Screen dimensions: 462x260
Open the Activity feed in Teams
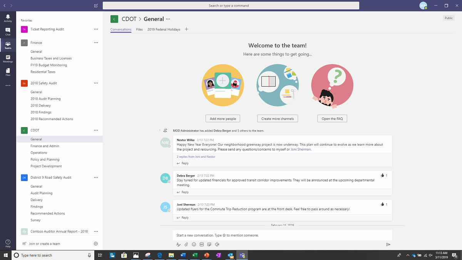pos(8,17)
